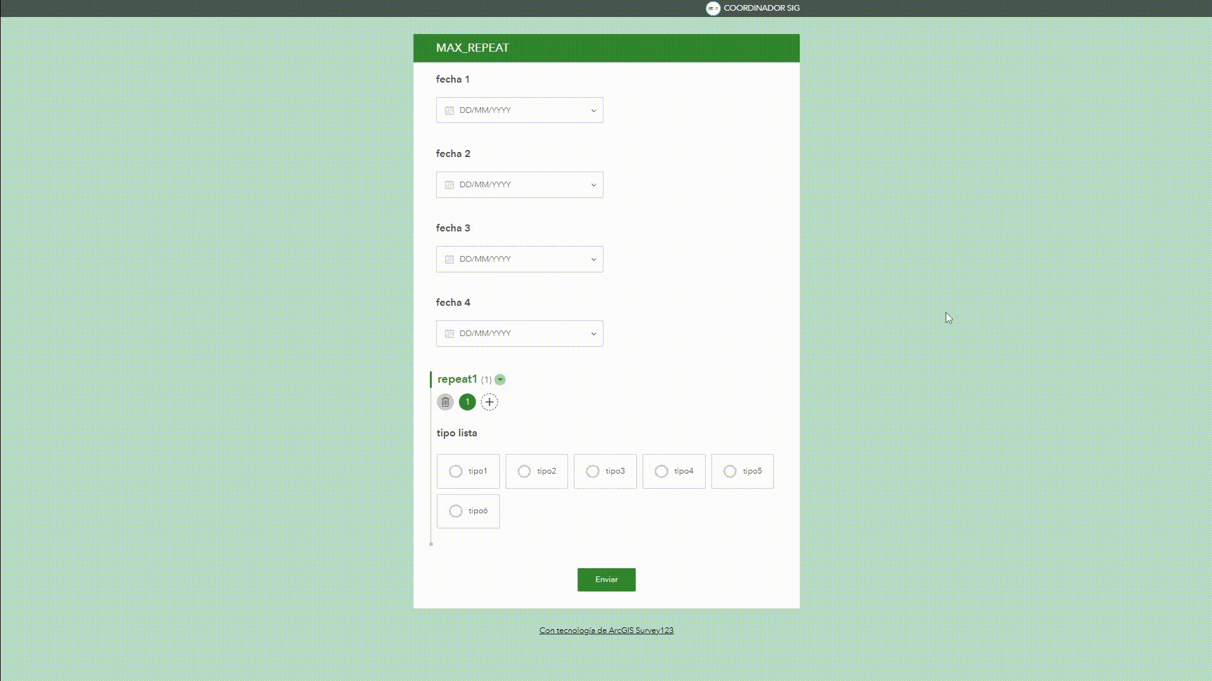Focus the fecha 2 date input field
The width and height of the screenshot is (1212, 681).
(518, 185)
